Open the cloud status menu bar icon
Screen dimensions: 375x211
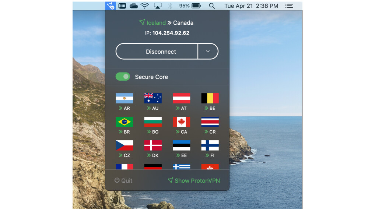coord(134,6)
